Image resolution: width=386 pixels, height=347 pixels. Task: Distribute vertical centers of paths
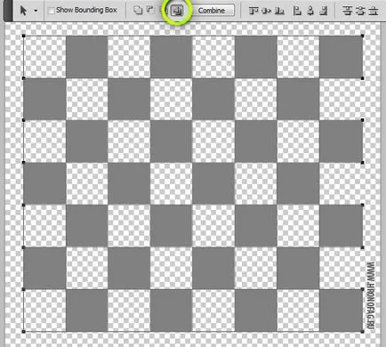coord(360,11)
